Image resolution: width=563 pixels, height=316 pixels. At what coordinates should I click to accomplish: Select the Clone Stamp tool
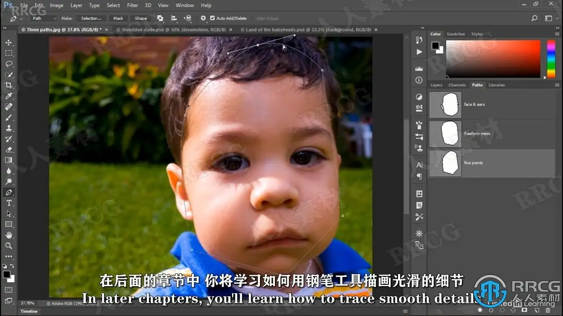(8, 128)
